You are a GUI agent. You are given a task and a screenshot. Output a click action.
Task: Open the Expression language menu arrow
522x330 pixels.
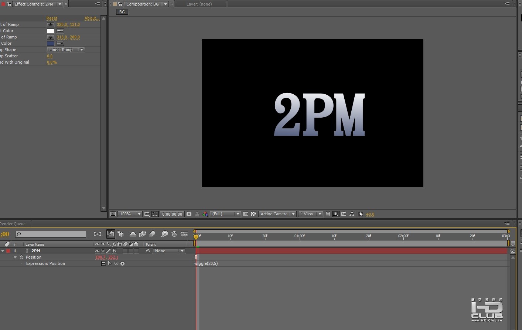[123, 264]
